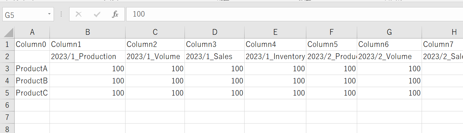The height and width of the screenshot is (133, 463).
Task: Select row 4 header
Action: (7, 81)
